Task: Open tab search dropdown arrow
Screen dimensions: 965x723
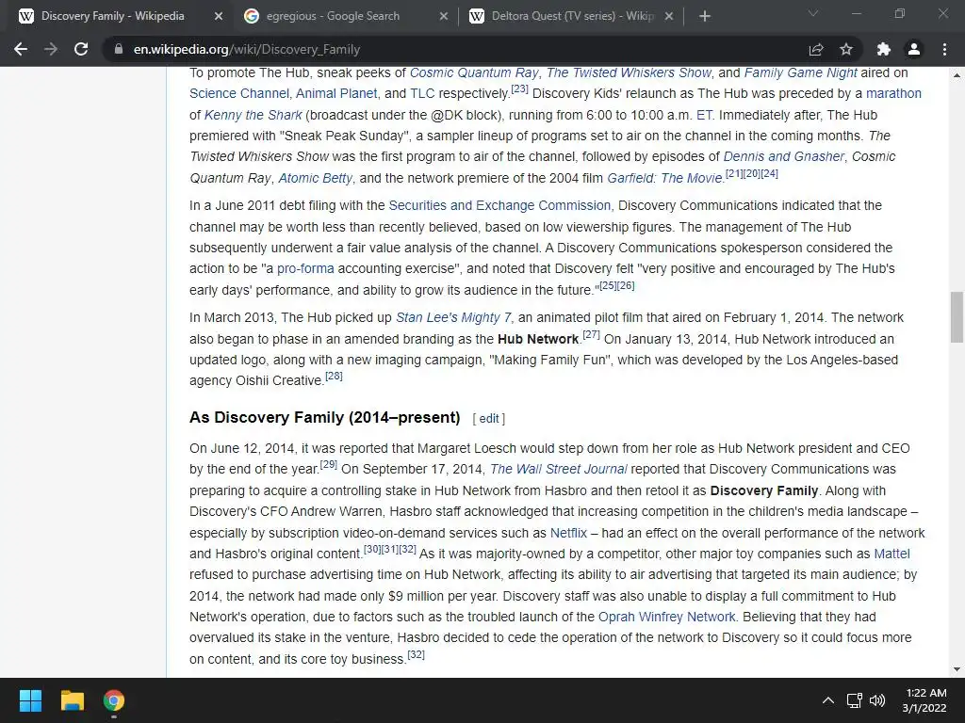Action: pos(813,13)
